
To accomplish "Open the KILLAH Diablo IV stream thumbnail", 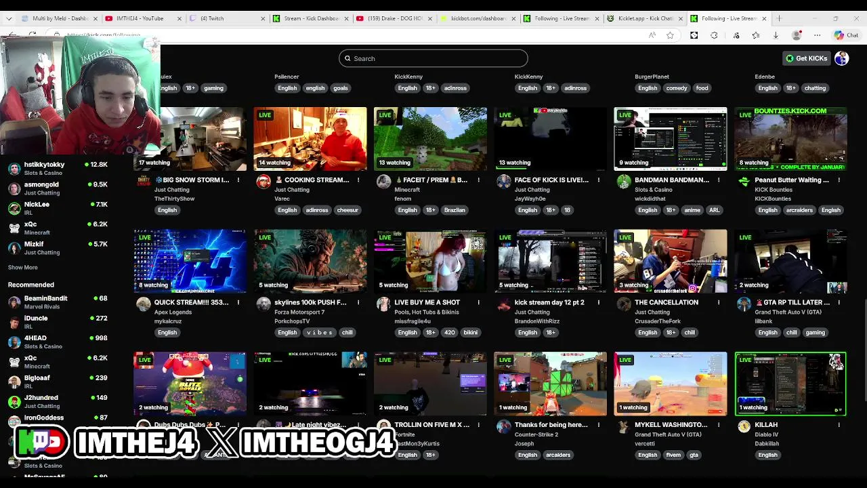I will click(x=790, y=384).
